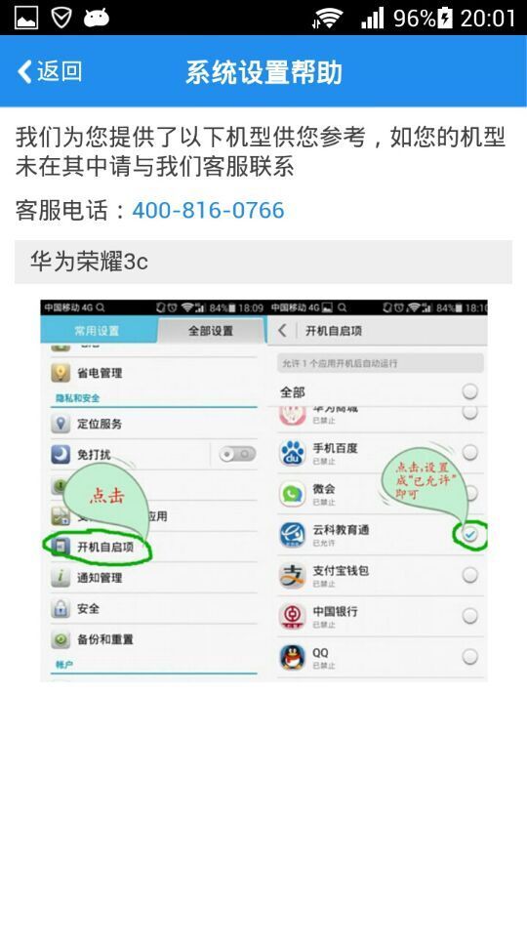Tap the back arrow beside 开机自启项
The height and width of the screenshot is (937, 527).
click(283, 331)
